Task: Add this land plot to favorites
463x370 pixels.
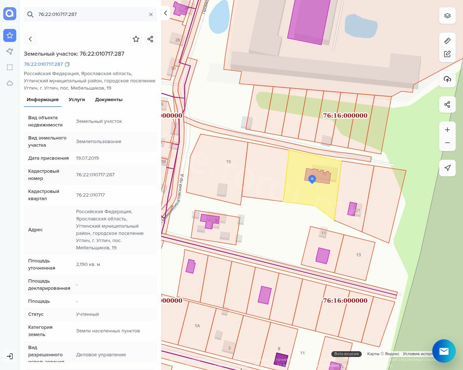Action: (136, 39)
